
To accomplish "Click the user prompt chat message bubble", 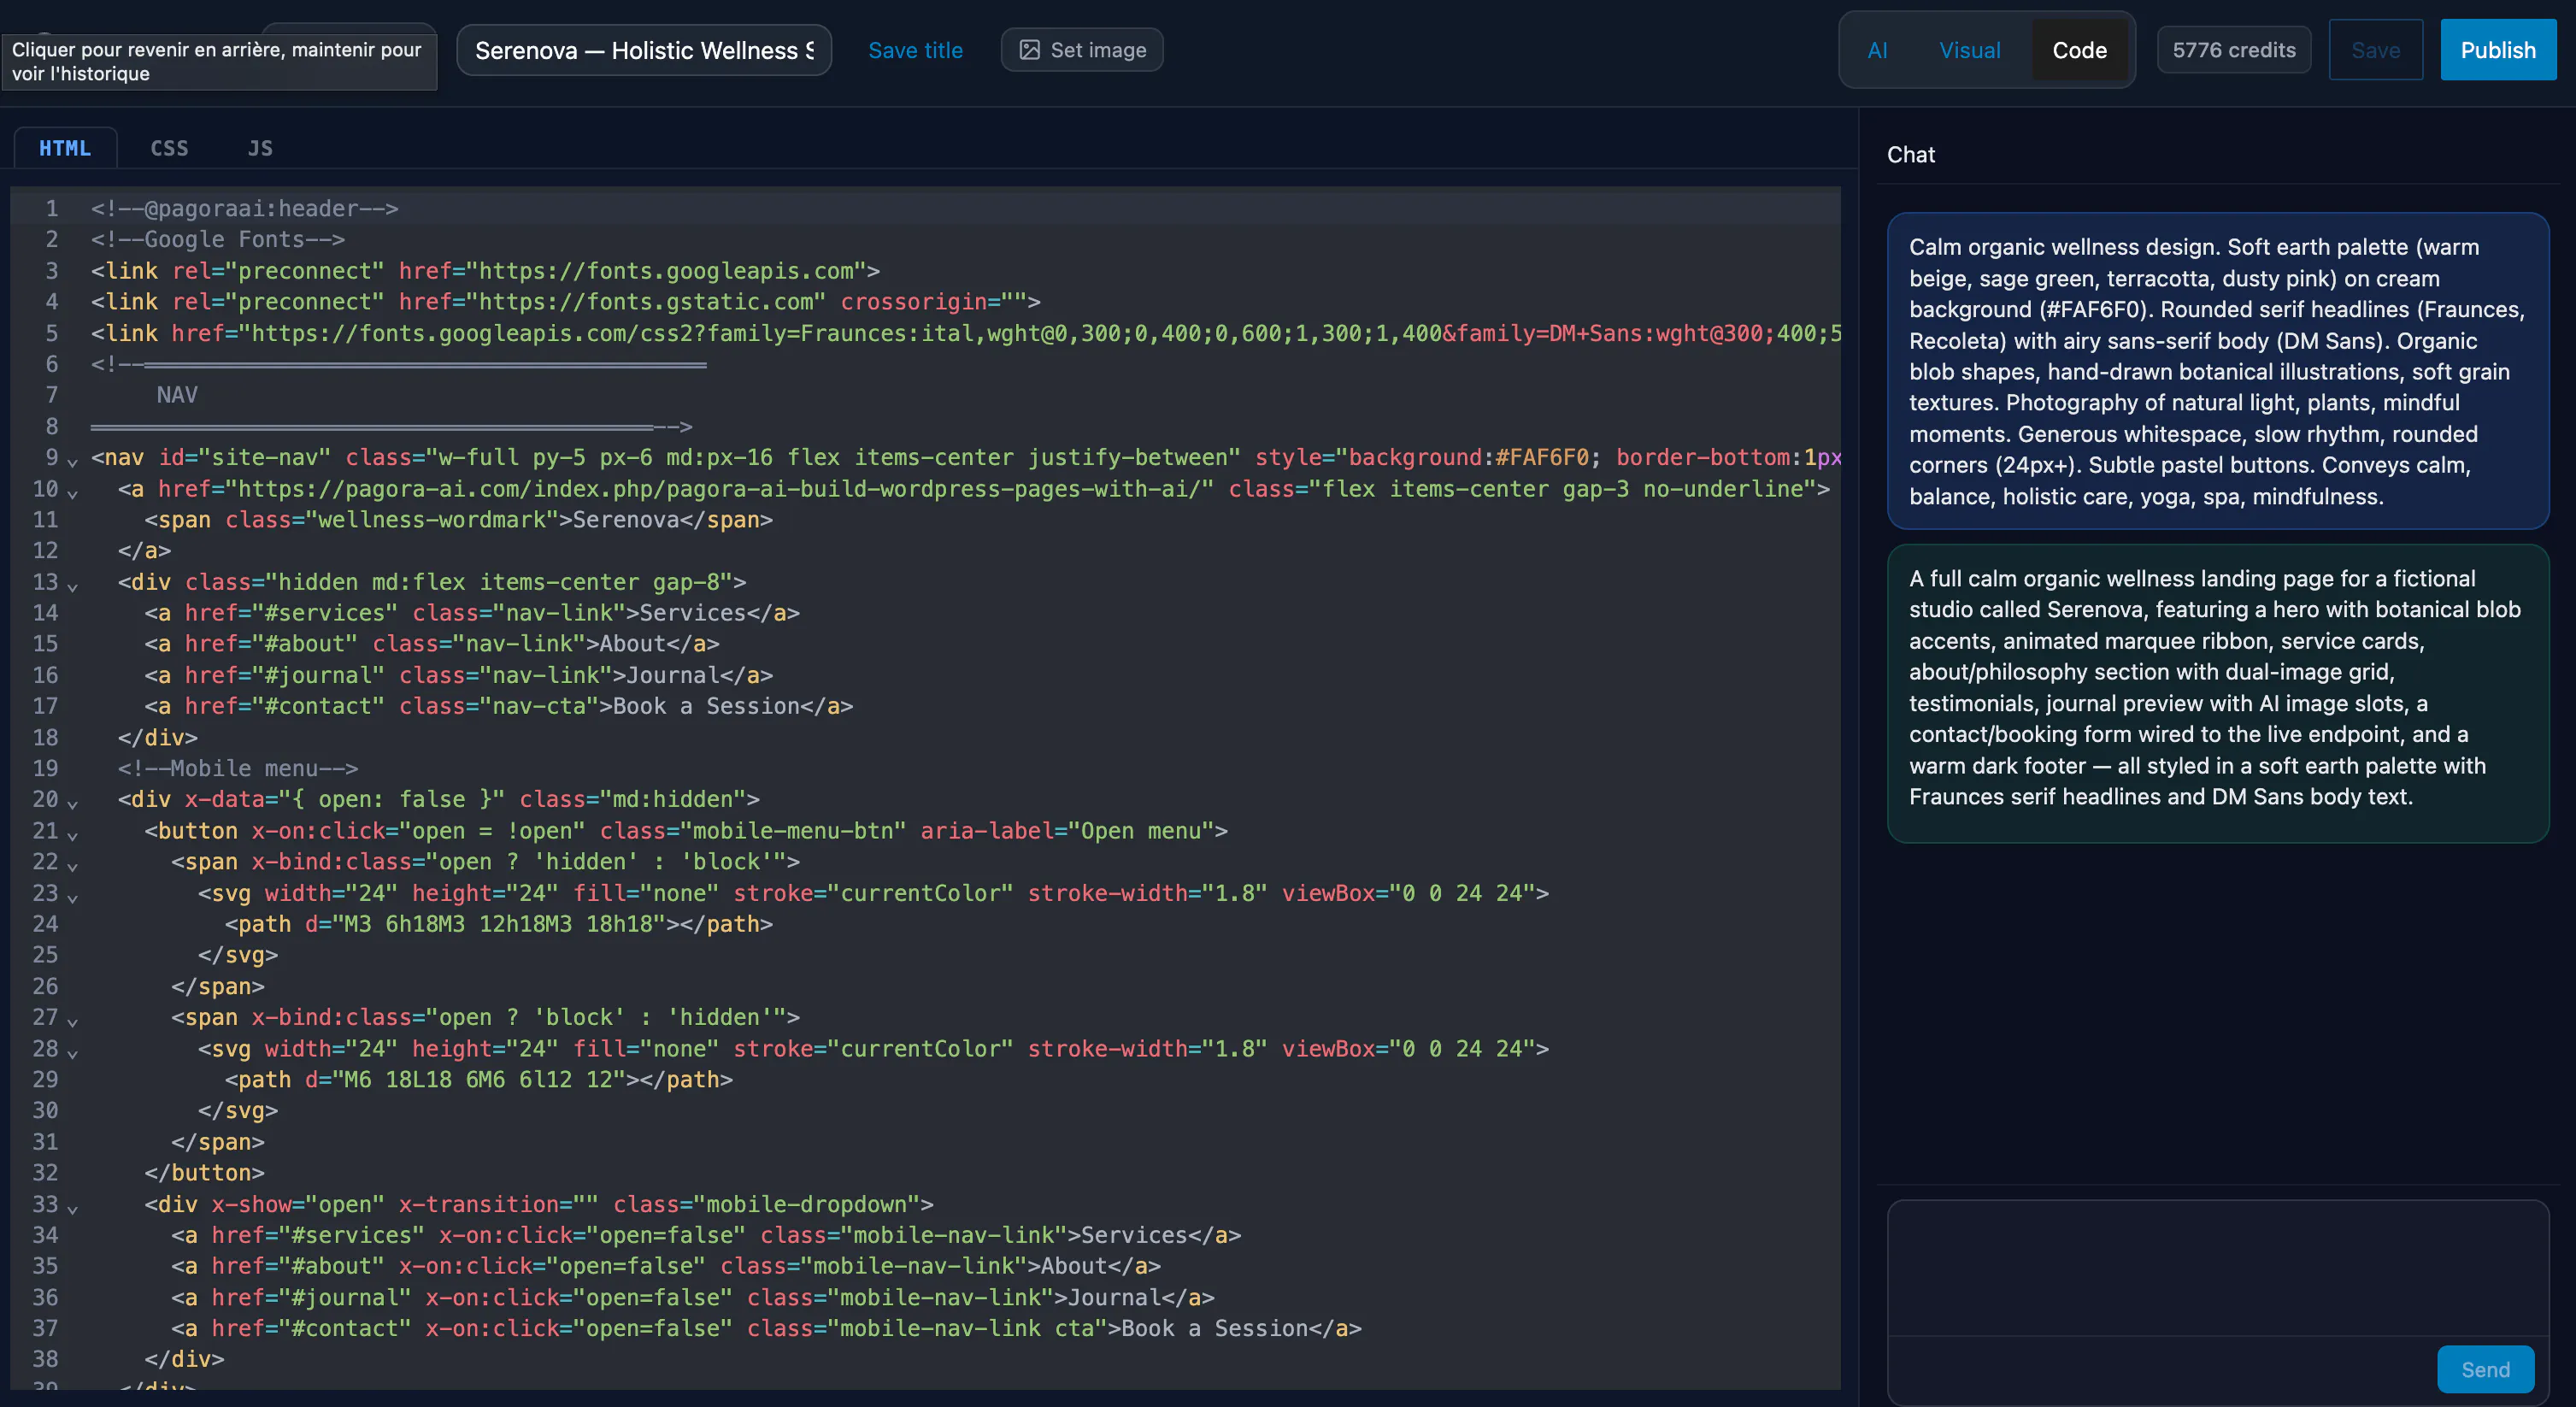I will click(x=2217, y=371).
